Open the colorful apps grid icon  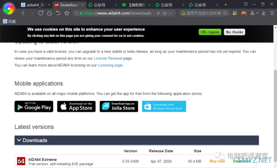[x=235, y=13]
